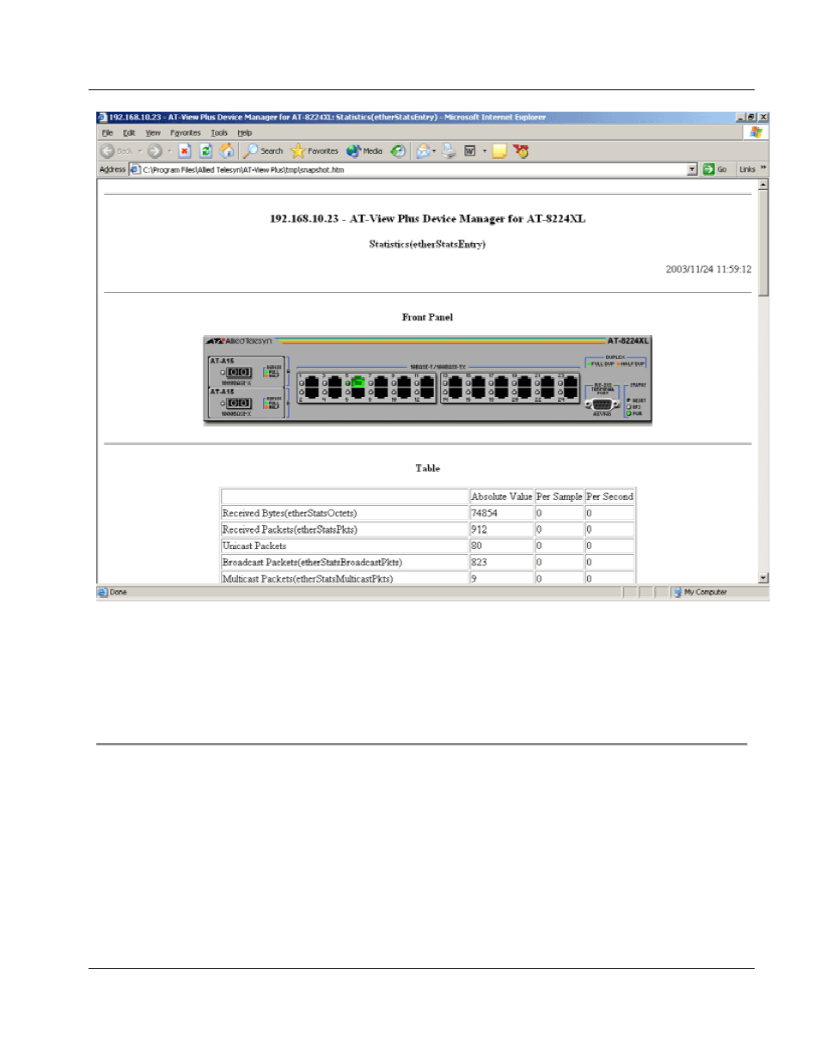The height and width of the screenshot is (1061, 820).
Task: Open the View menu
Action: click(x=153, y=133)
